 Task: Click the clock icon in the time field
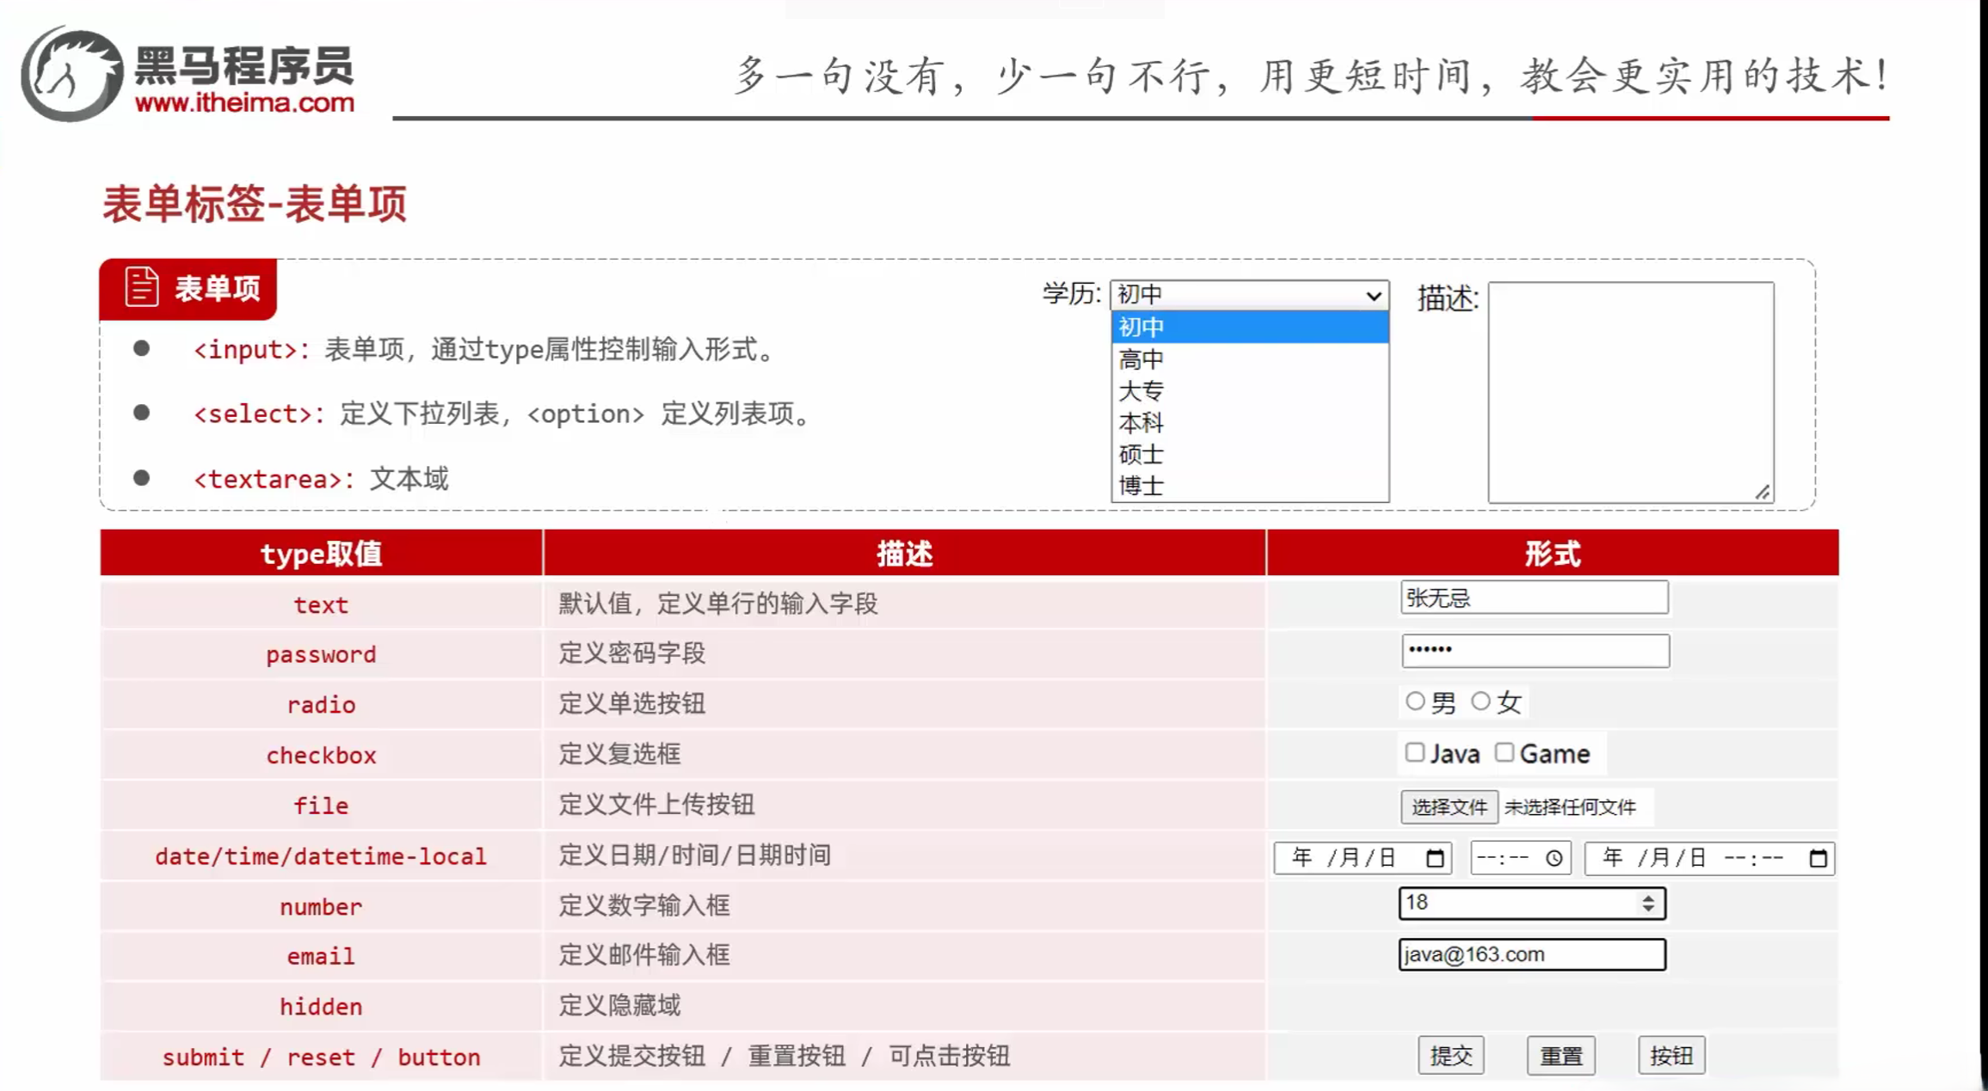[x=1554, y=857]
